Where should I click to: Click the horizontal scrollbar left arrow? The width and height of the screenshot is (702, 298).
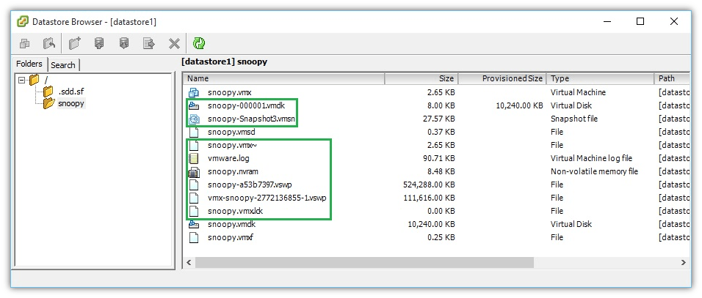[x=189, y=263]
